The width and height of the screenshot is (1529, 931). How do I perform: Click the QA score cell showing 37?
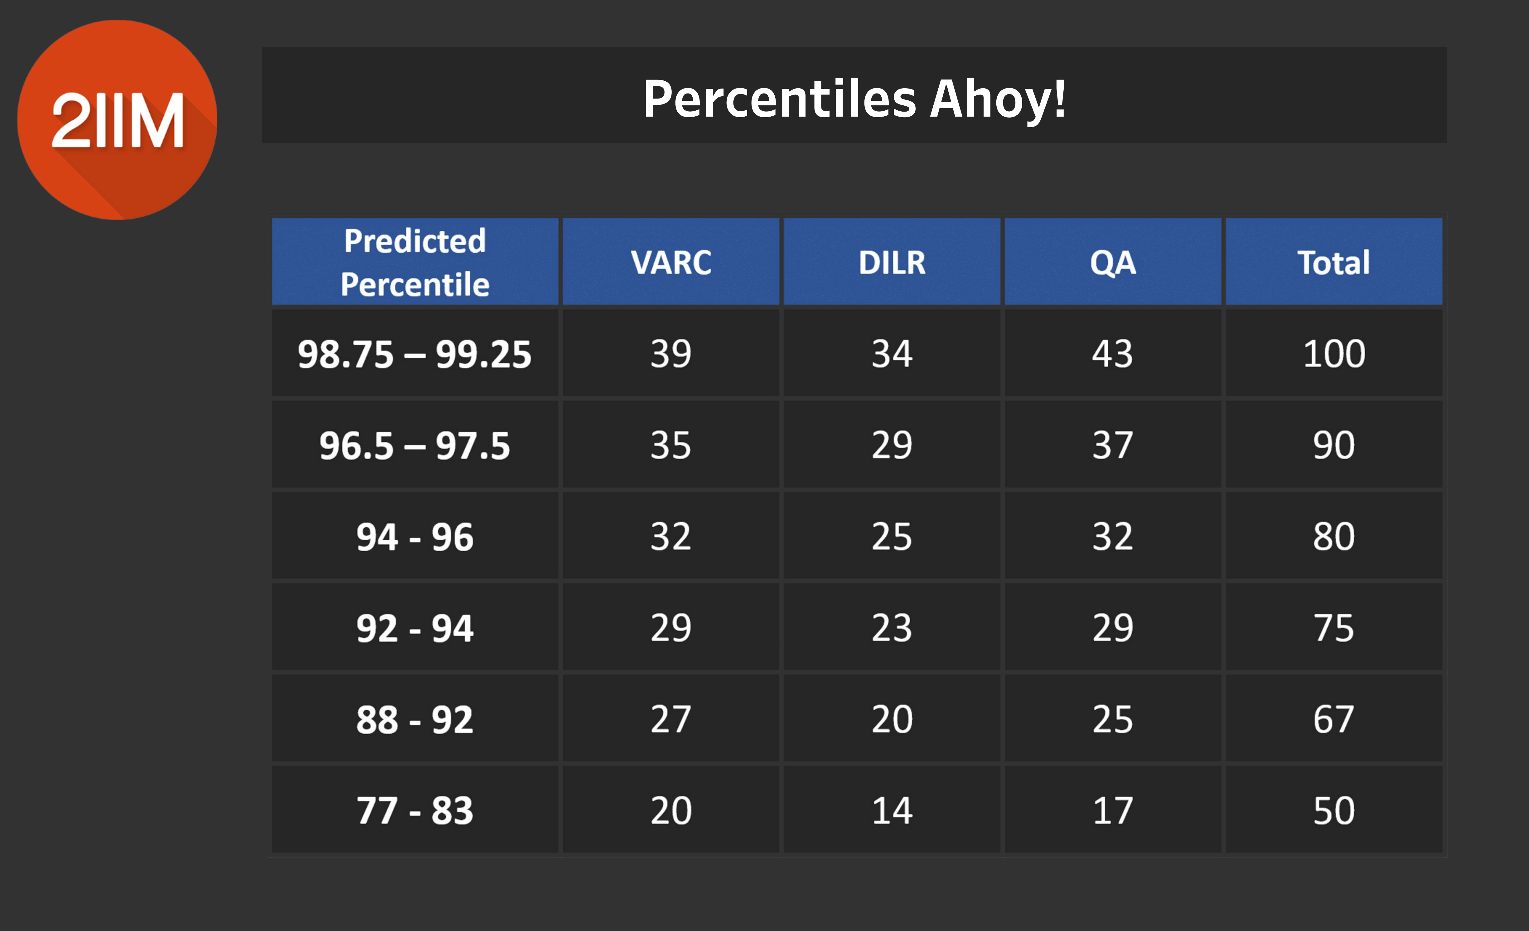tap(1113, 445)
